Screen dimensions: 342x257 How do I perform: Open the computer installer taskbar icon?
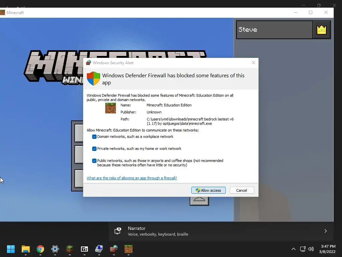pos(99,249)
